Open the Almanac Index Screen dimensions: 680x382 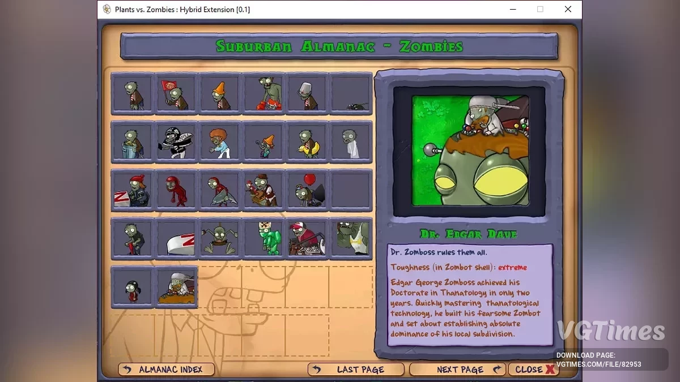(167, 370)
